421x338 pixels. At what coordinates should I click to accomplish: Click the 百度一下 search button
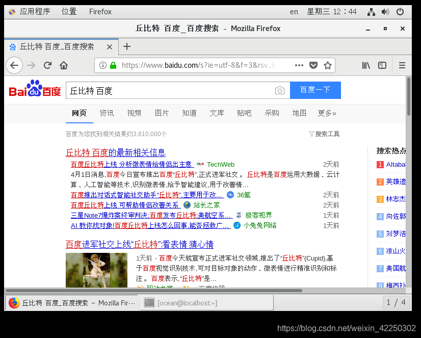(x=315, y=90)
